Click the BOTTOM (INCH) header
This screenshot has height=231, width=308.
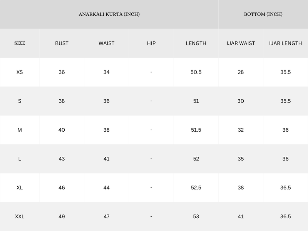(x=263, y=14)
